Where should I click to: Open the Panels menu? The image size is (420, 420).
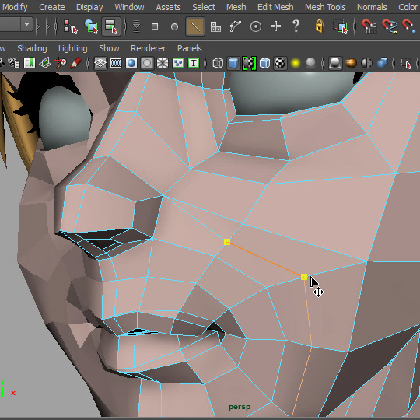(189, 48)
